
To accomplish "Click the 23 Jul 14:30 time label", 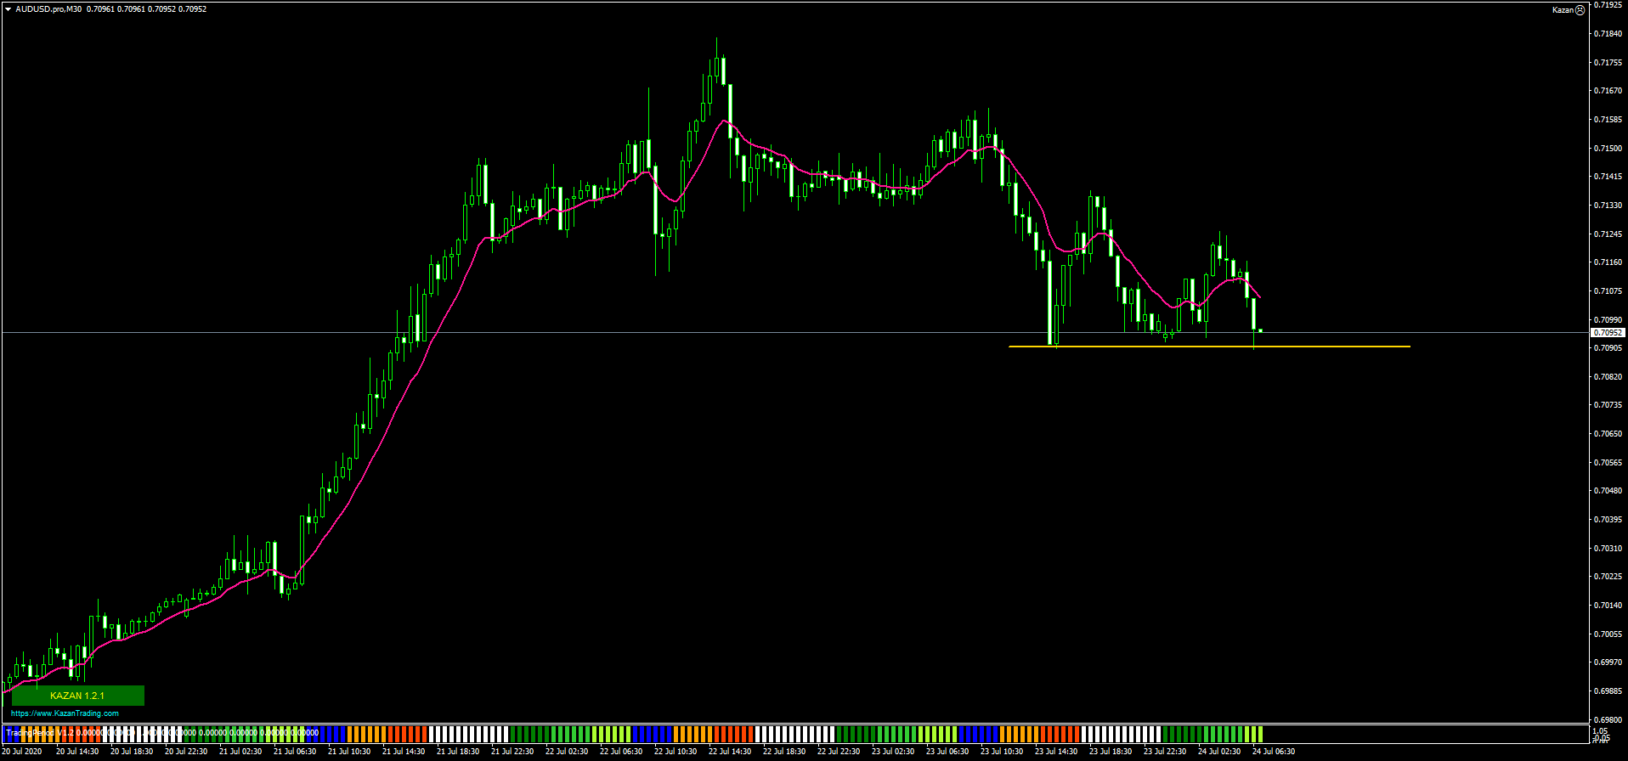I will [1056, 752].
